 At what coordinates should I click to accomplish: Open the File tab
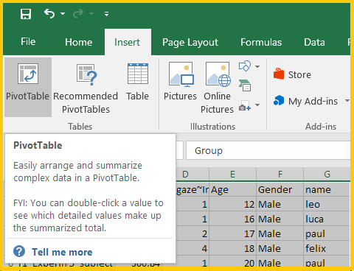click(28, 42)
